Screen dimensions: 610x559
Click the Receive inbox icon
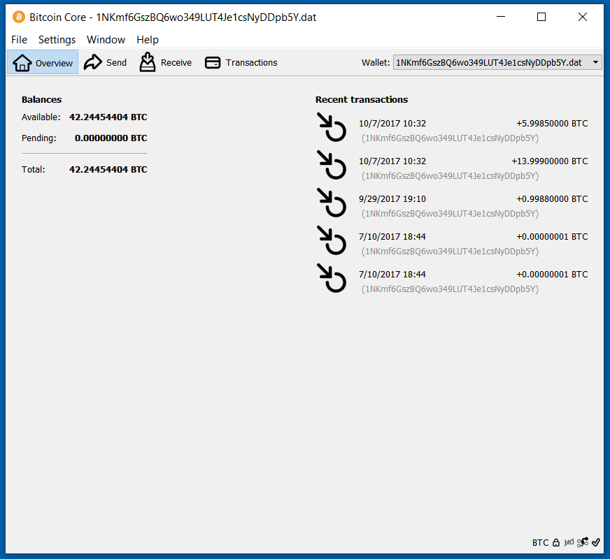point(148,62)
